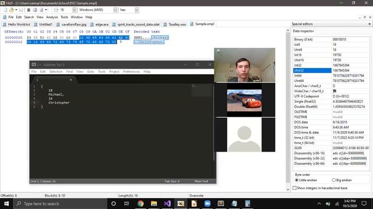373x209 pixels.
Task: Open the Windows (ANSI) charset dropdown
Action: point(115,10)
